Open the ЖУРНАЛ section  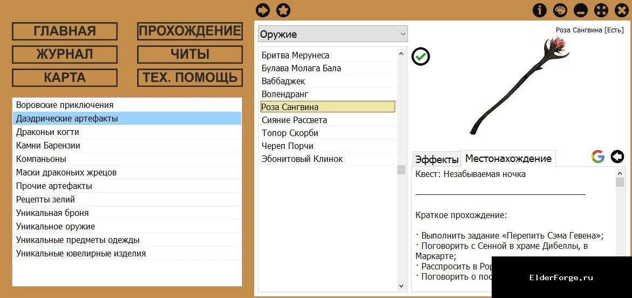65,54
